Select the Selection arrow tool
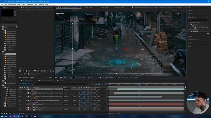The width and height of the screenshot is (211, 118). [x=23, y=71]
